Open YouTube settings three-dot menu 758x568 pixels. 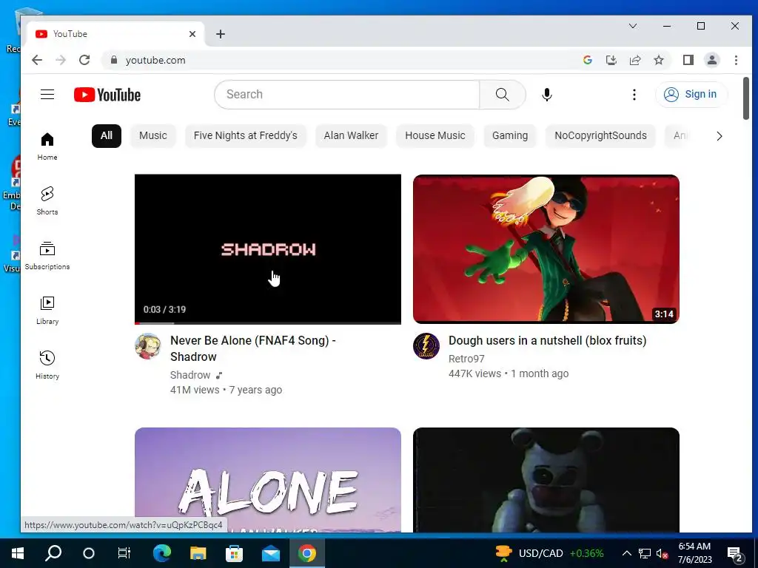click(634, 95)
